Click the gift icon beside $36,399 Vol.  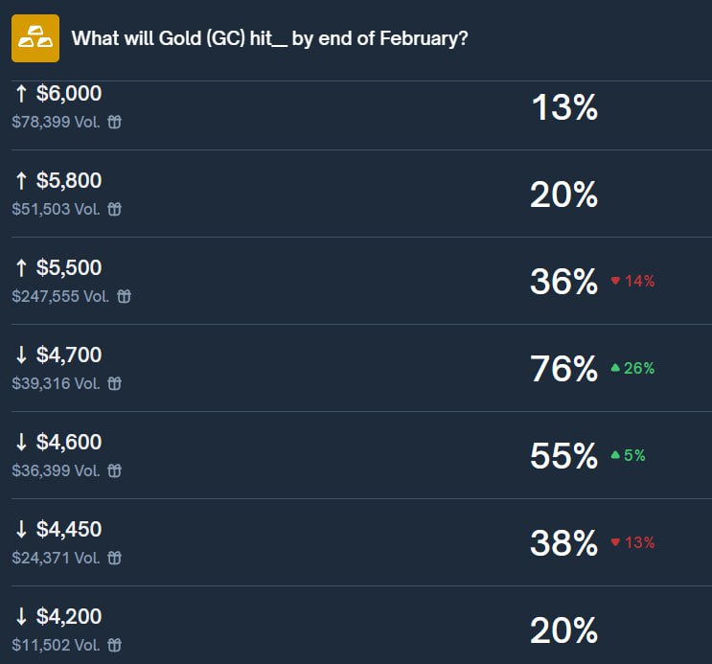click(114, 470)
